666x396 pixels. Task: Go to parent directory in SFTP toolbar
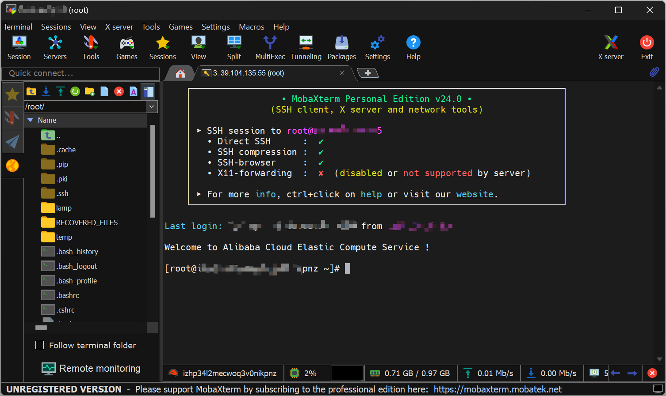[x=31, y=91]
